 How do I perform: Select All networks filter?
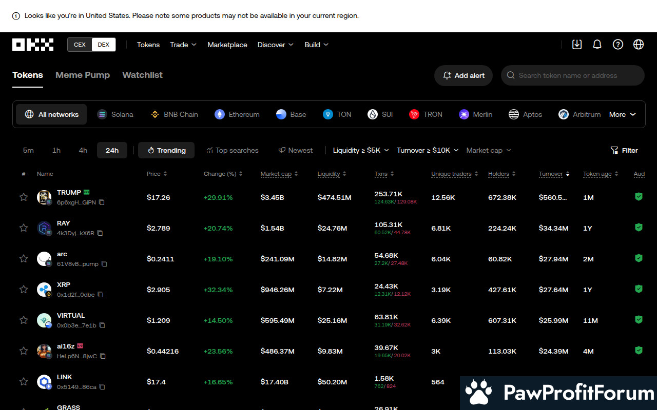tap(51, 114)
